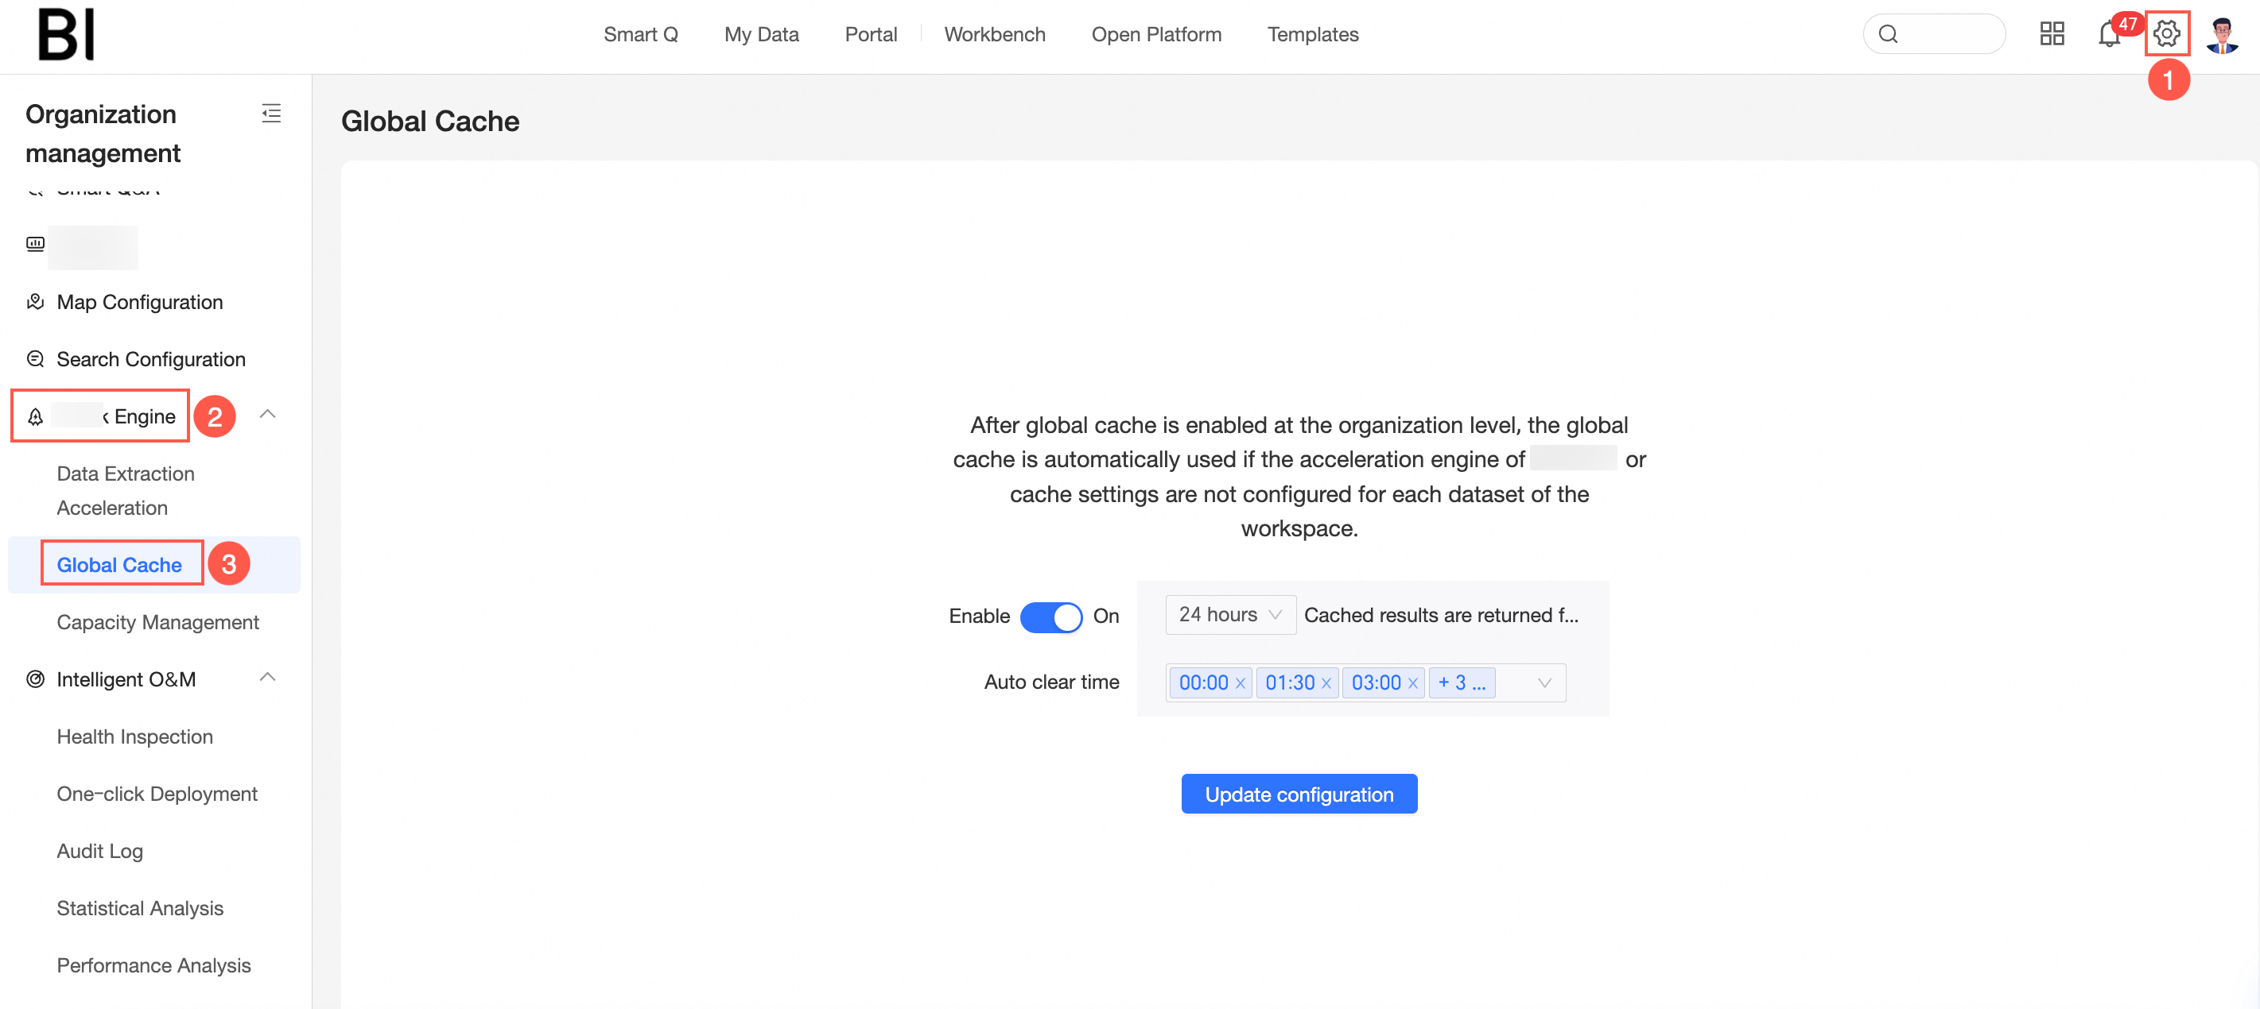Remove the 01:30 auto clear time tag
The height and width of the screenshot is (1009, 2260).
coord(1326,683)
